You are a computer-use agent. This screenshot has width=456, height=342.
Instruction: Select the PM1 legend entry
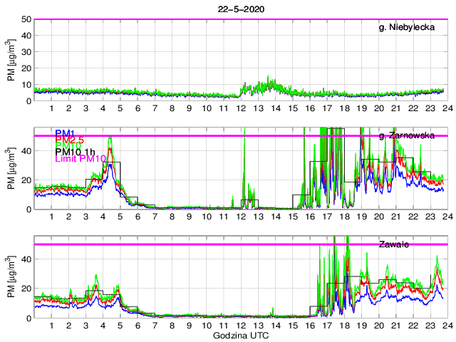[65, 133]
